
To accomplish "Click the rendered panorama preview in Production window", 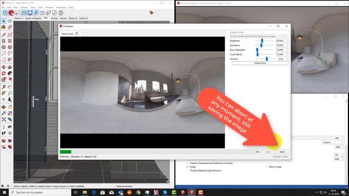I will pyautogui.click(x=142, y=93).
